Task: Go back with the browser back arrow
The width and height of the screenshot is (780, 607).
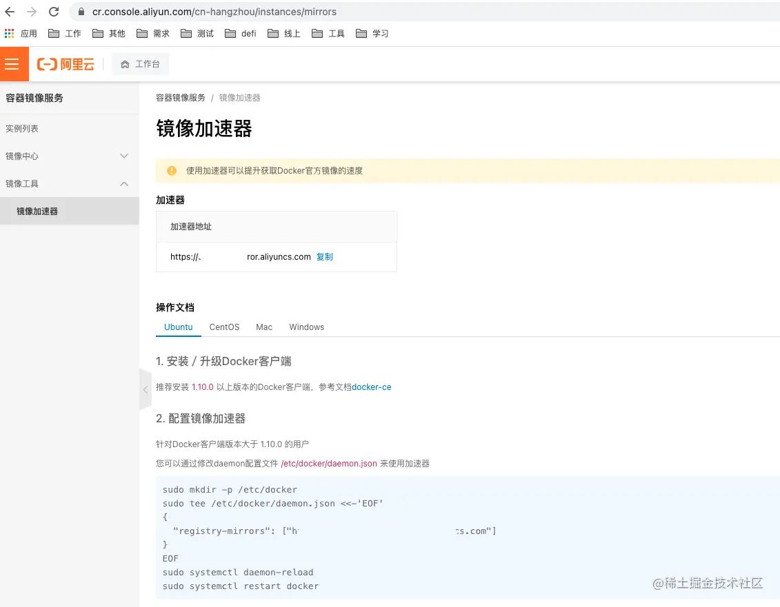Action: (10, 12)
